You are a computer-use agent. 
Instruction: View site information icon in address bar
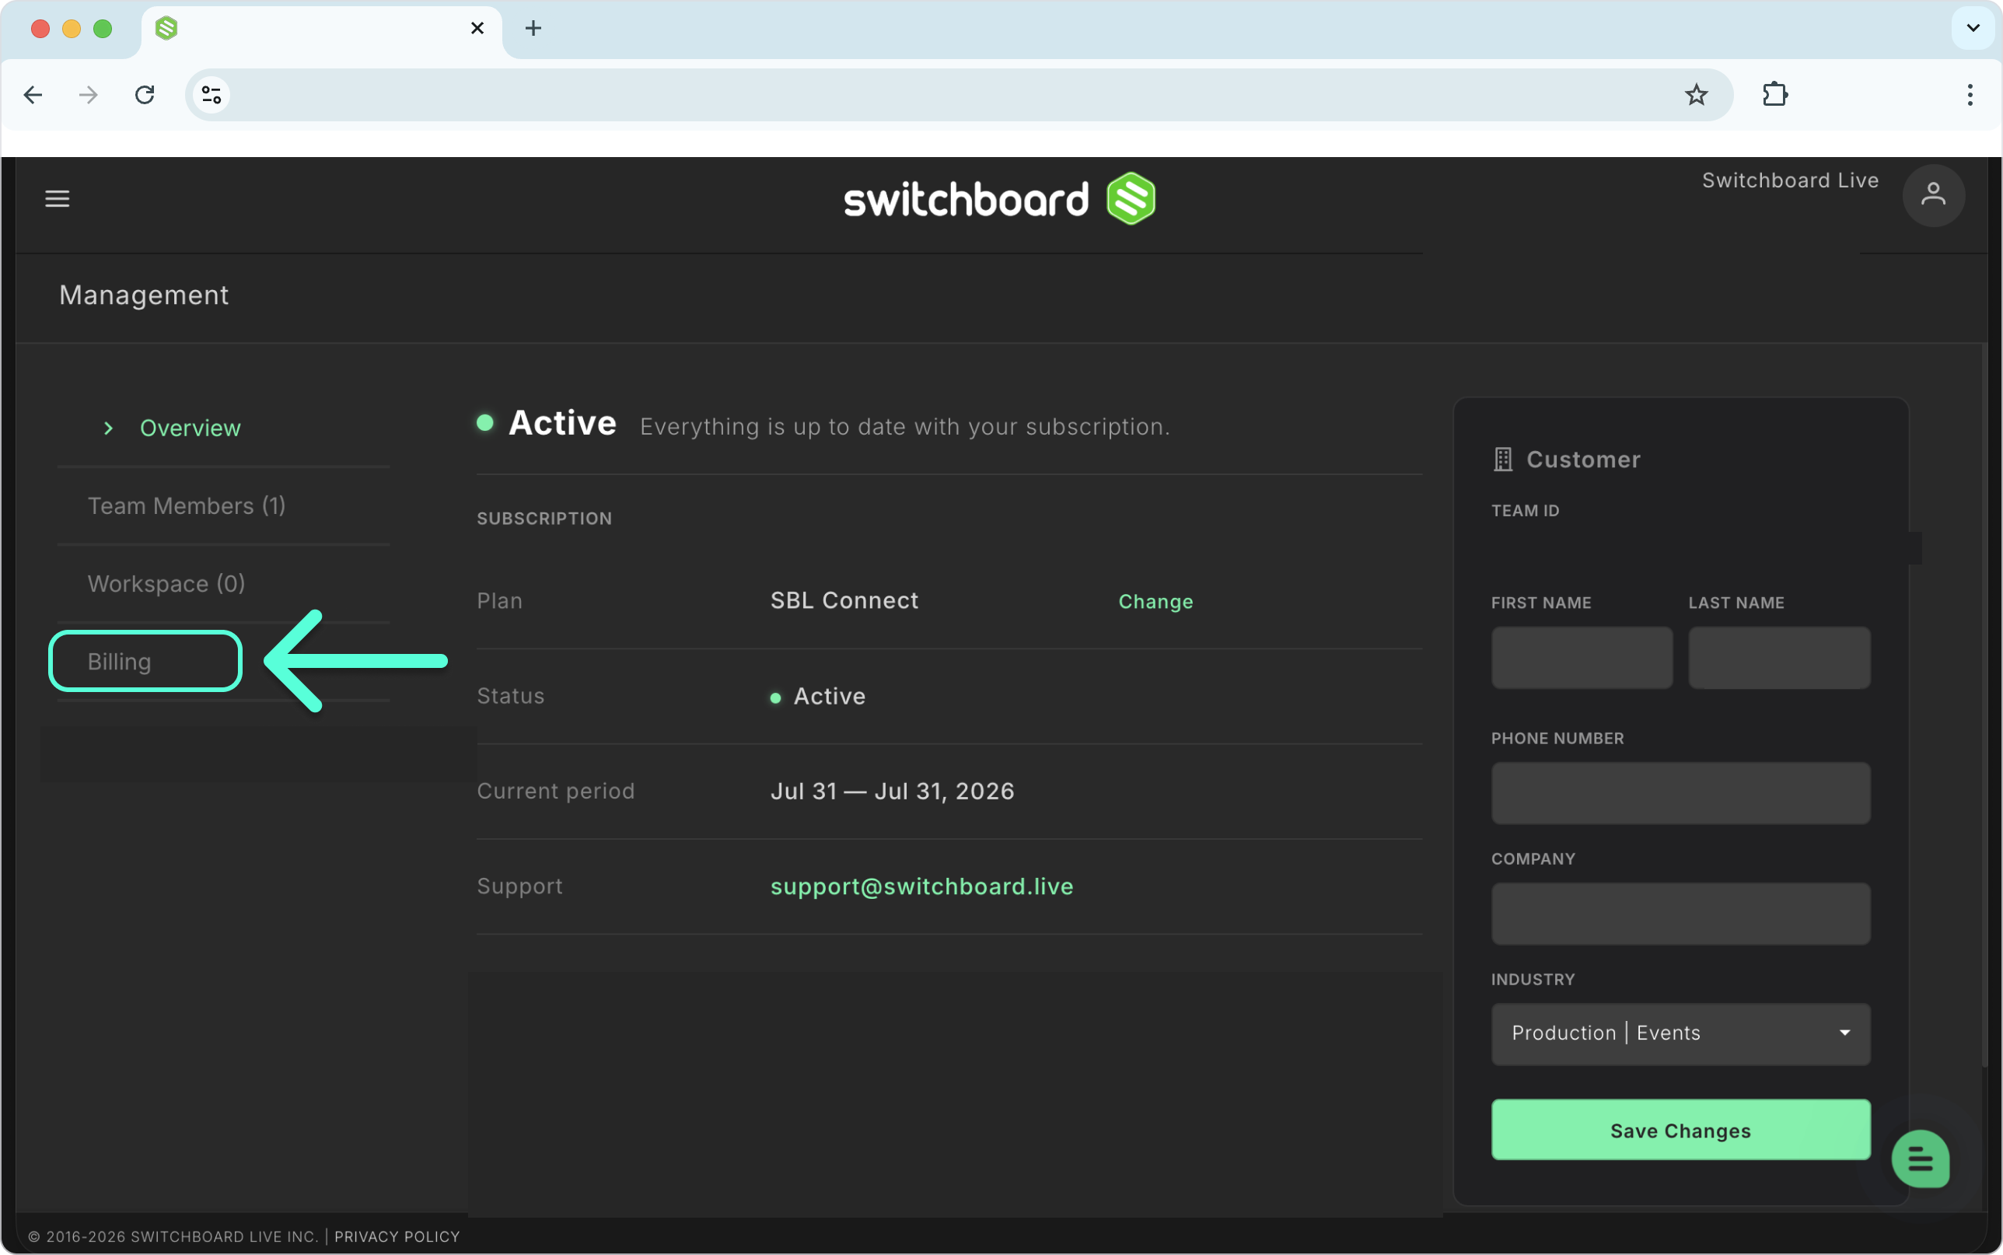pyautogui.click(x=211, y=95)
